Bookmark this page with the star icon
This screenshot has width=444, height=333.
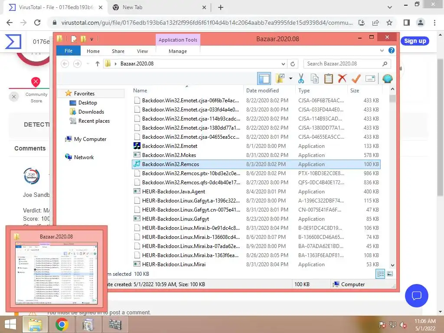pos(389,23)
